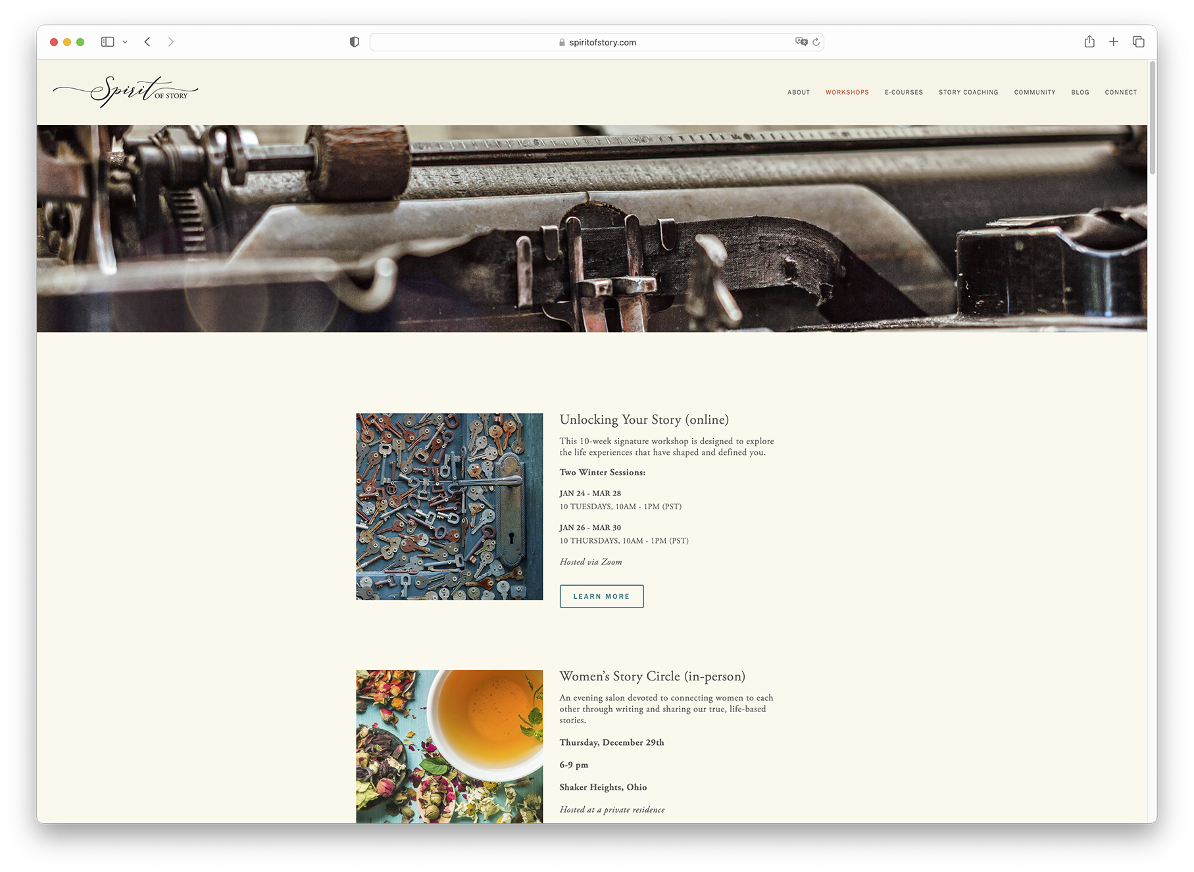This screenshot has width=1194, height=872.
Task: Click the tea cup thumbnail image
Action: [x=449, y=746]
